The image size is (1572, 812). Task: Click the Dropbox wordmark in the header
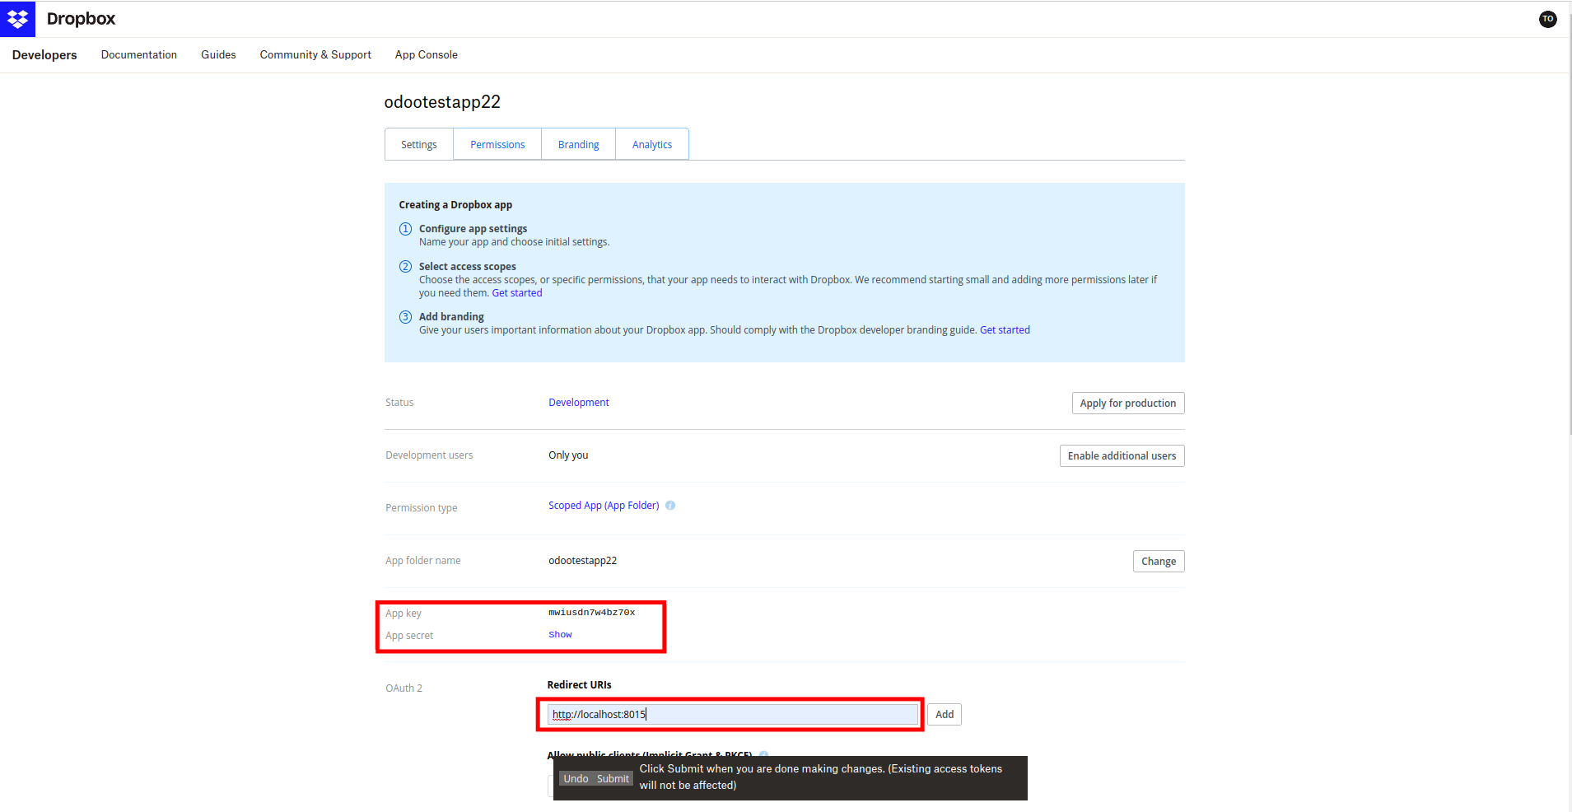(81, 19)
